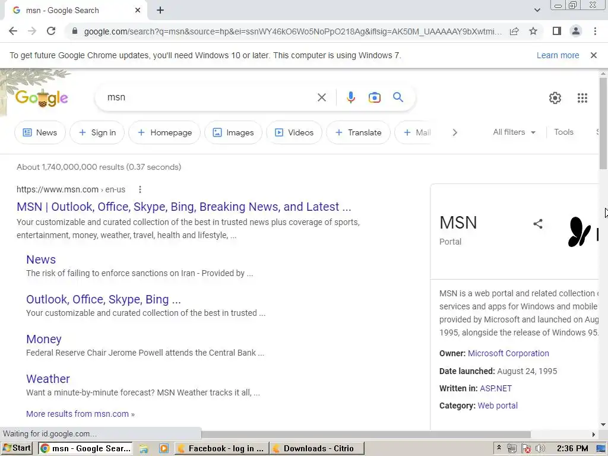608x456 pixels.
Task: Share the MSN knowledge panel
Action: [538, 224]
